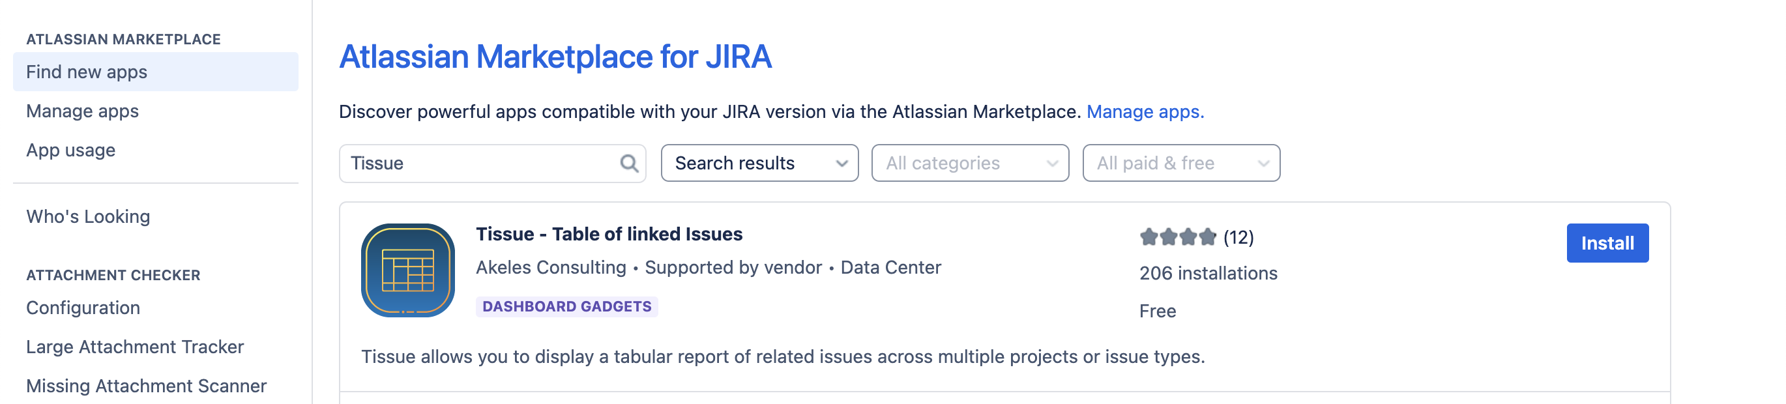Image resolution: width=1786 pixels, height=404 pixels.
Task: Click the four-star rating icons
Action: (x=1177, y=238)
